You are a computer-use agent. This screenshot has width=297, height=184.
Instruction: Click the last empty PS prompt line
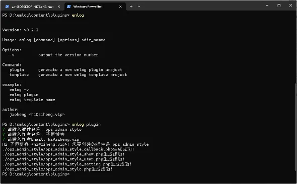pos(36,174)
